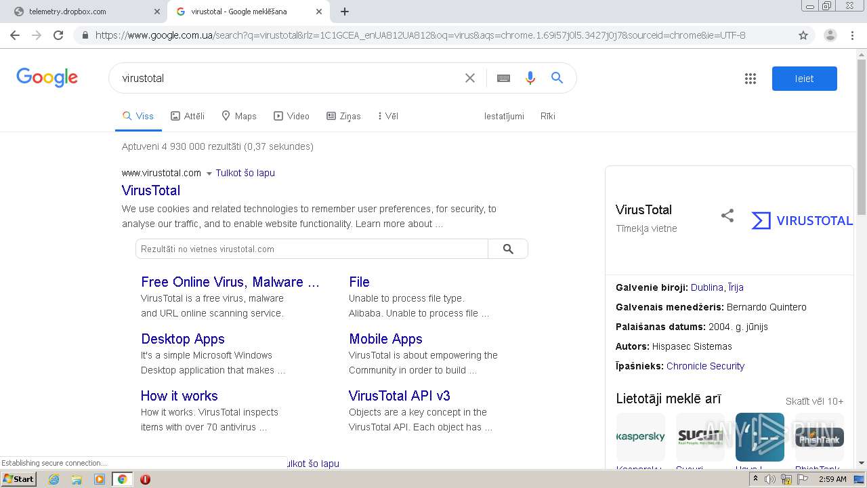Switch to Maps tab

[239, 116]
